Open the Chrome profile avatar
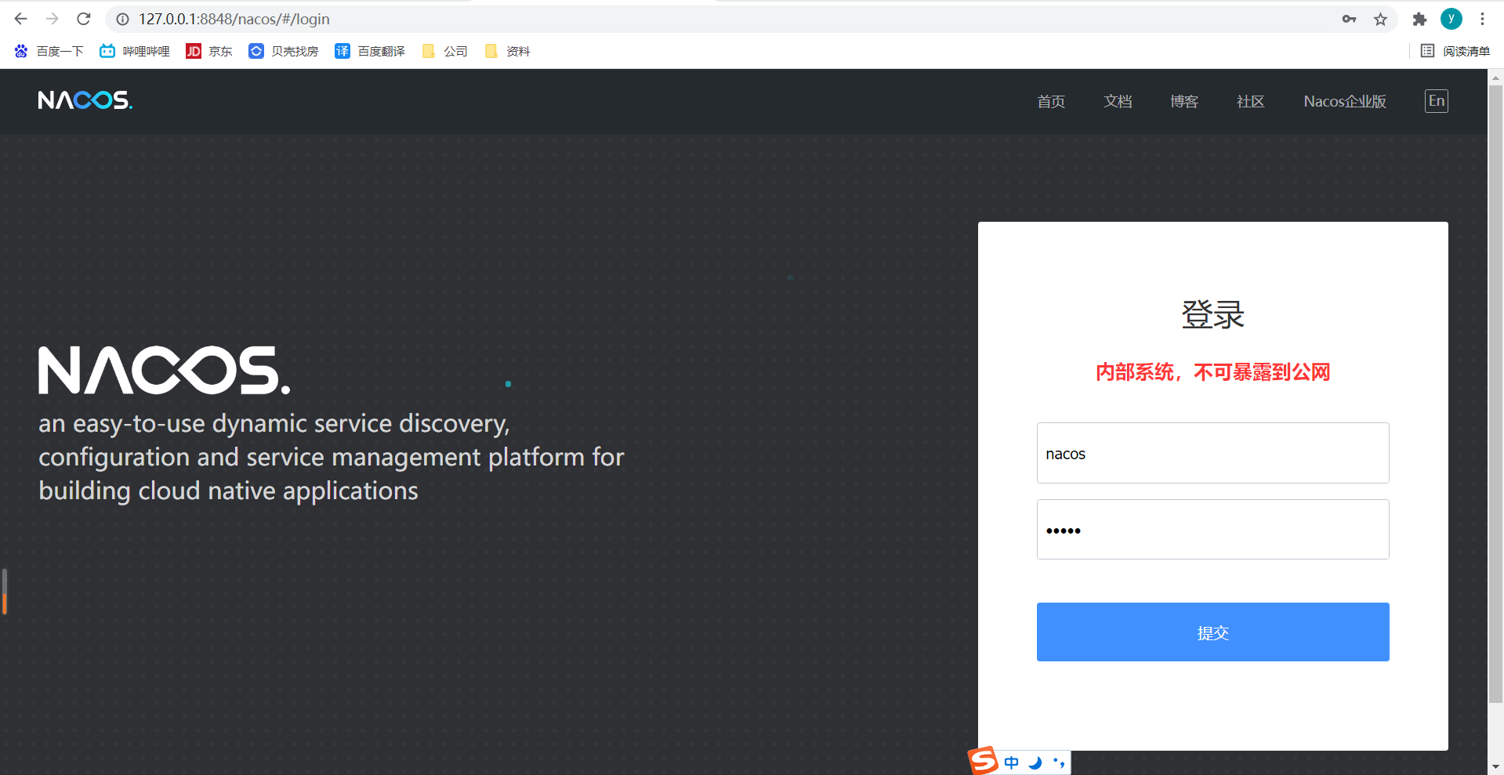The width and height of the screenshot is (1504, 775). (x=1451, y=19)
